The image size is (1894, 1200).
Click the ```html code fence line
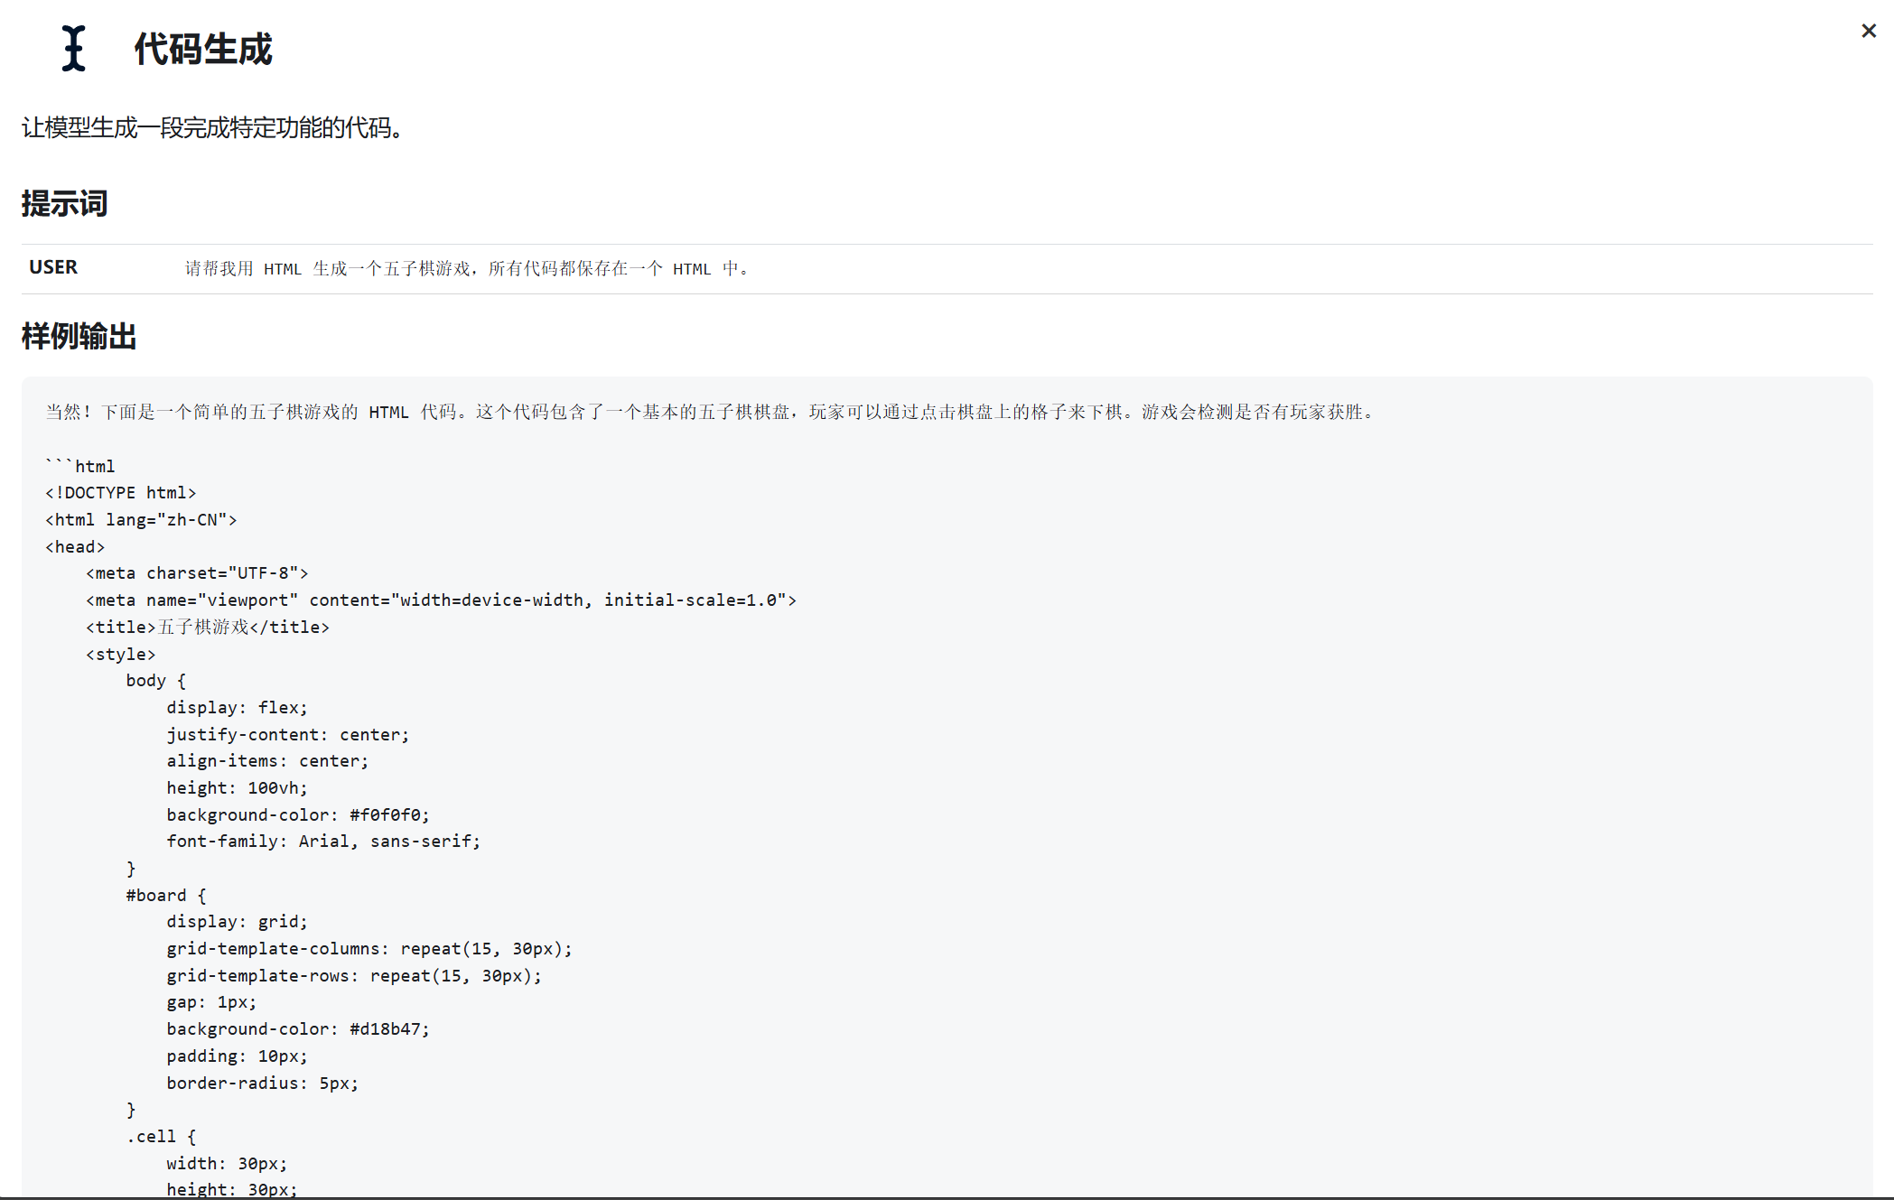pos(80,466)
